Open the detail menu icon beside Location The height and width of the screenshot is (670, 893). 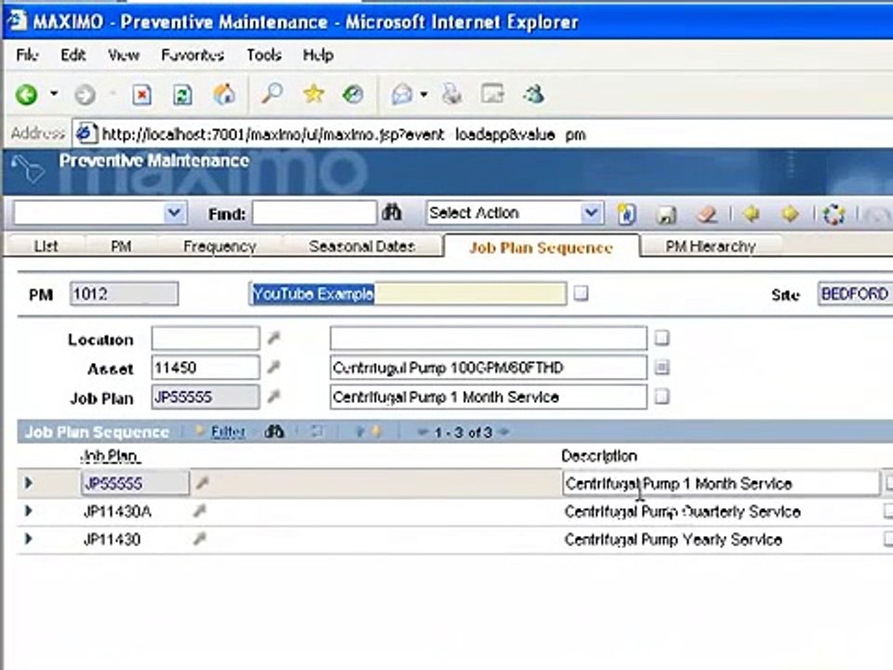coord(273,339)
